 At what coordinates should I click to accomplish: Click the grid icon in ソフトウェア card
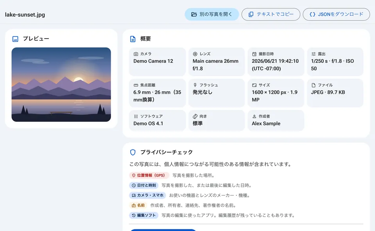point(136,116)
